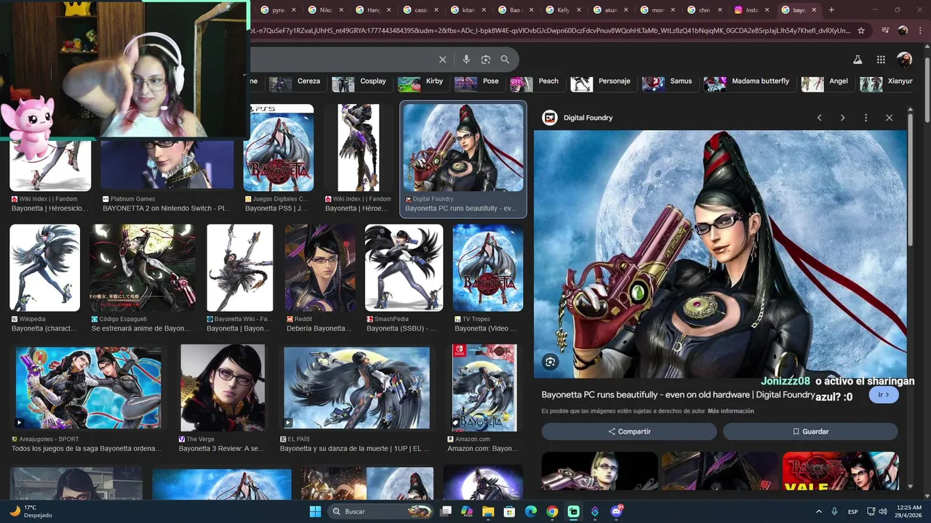The width and height of the screenshot is (931, 523).
Task: Open the ESP language input switcher
Action: [x=852, y=511]
